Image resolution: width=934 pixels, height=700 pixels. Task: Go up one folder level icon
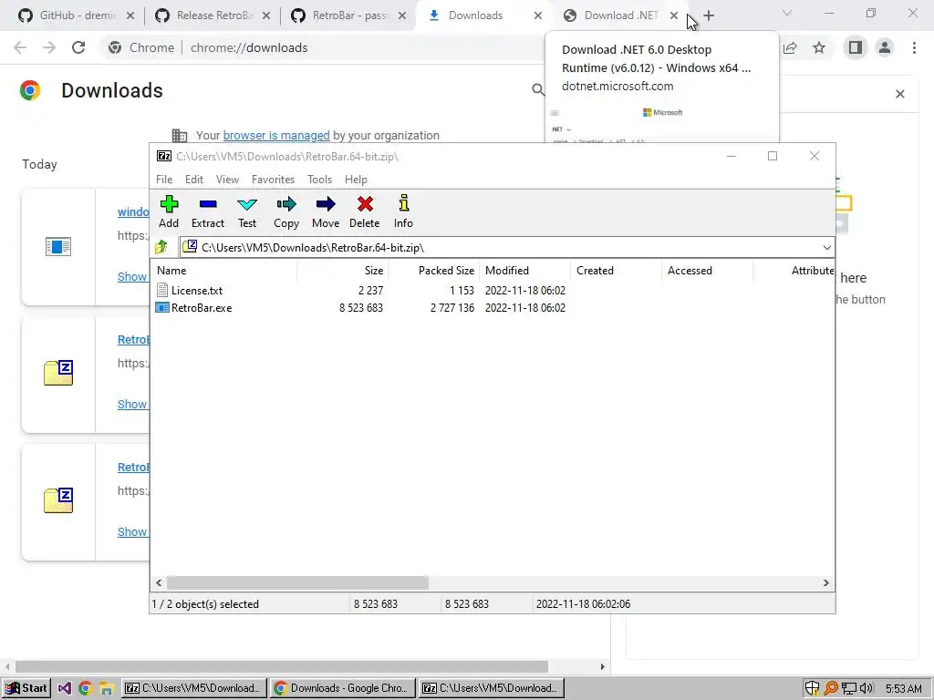coord(161,246)
